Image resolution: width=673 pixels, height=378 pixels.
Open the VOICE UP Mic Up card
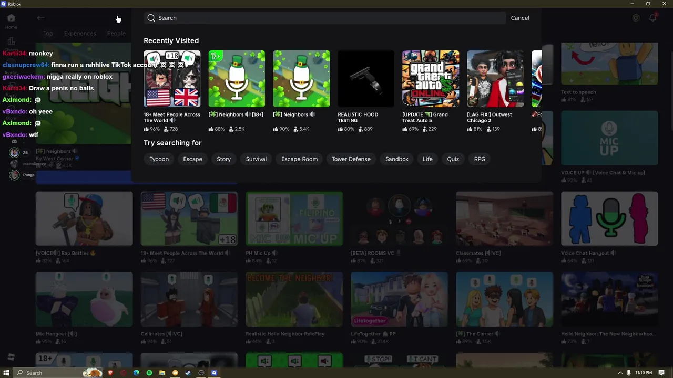(x=609, y=138)
